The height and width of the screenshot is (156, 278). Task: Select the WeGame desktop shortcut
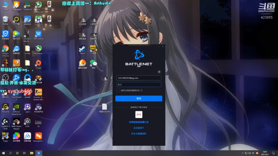point(5,108)
